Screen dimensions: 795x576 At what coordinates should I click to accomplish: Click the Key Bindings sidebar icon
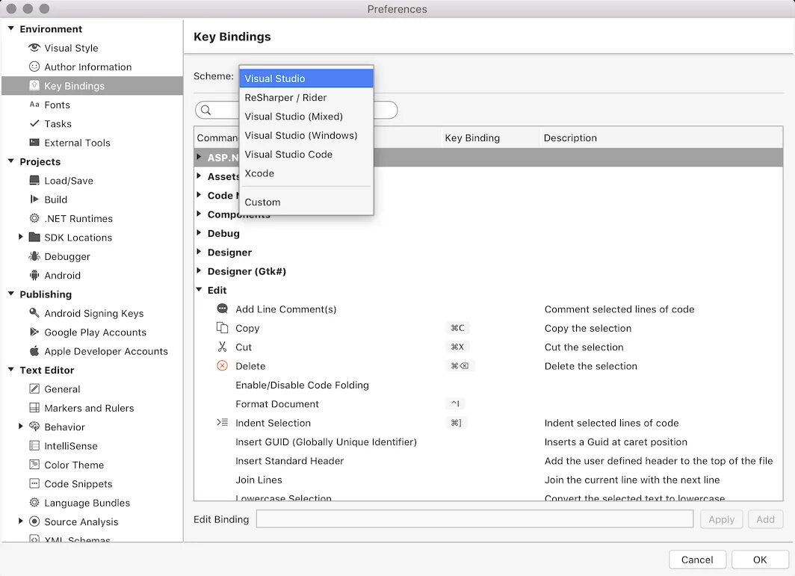(34, 86)
